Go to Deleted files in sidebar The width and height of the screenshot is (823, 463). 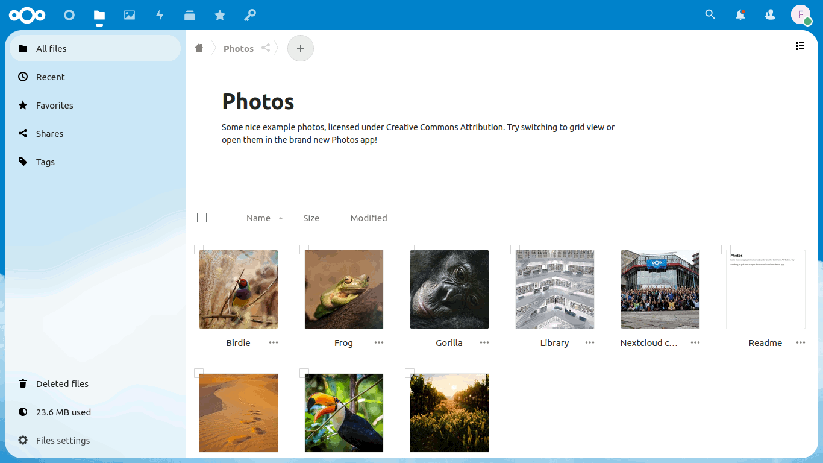coord(62,384)
